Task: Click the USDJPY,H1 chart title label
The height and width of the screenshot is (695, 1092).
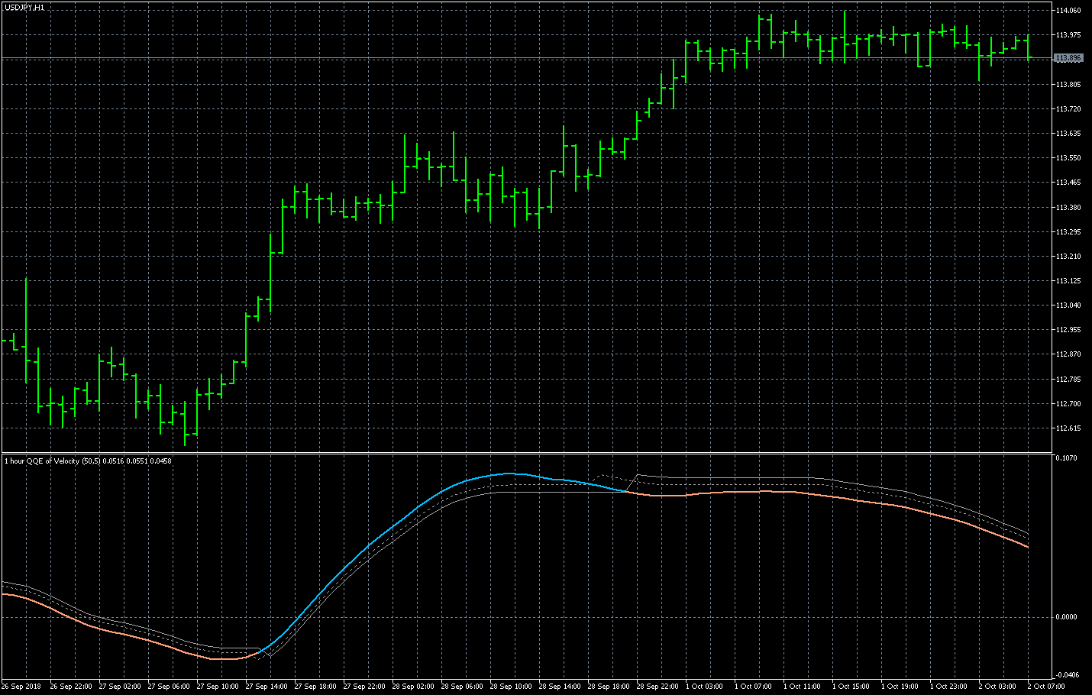Action: [24, 7]
